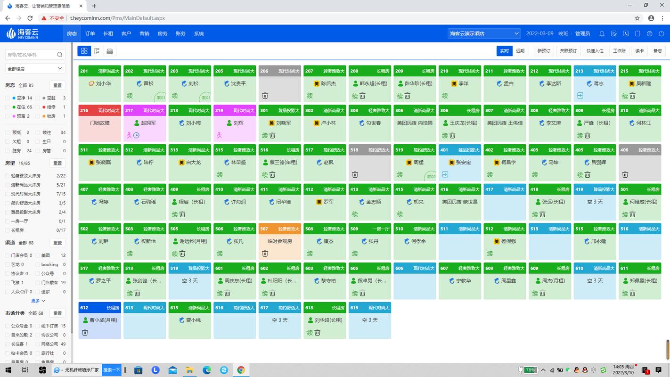Enable the 美团 channel checkbox
The height and width of the screenshot is (377, 670).
37,255
